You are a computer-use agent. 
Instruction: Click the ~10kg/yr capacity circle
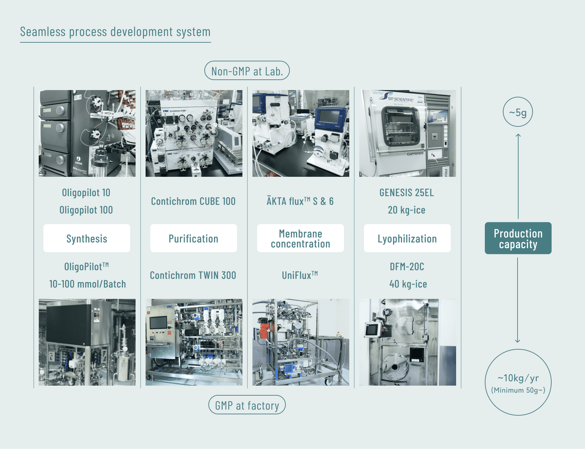(518, 382)
